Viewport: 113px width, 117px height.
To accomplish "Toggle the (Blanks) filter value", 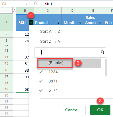I will point(69,63).
